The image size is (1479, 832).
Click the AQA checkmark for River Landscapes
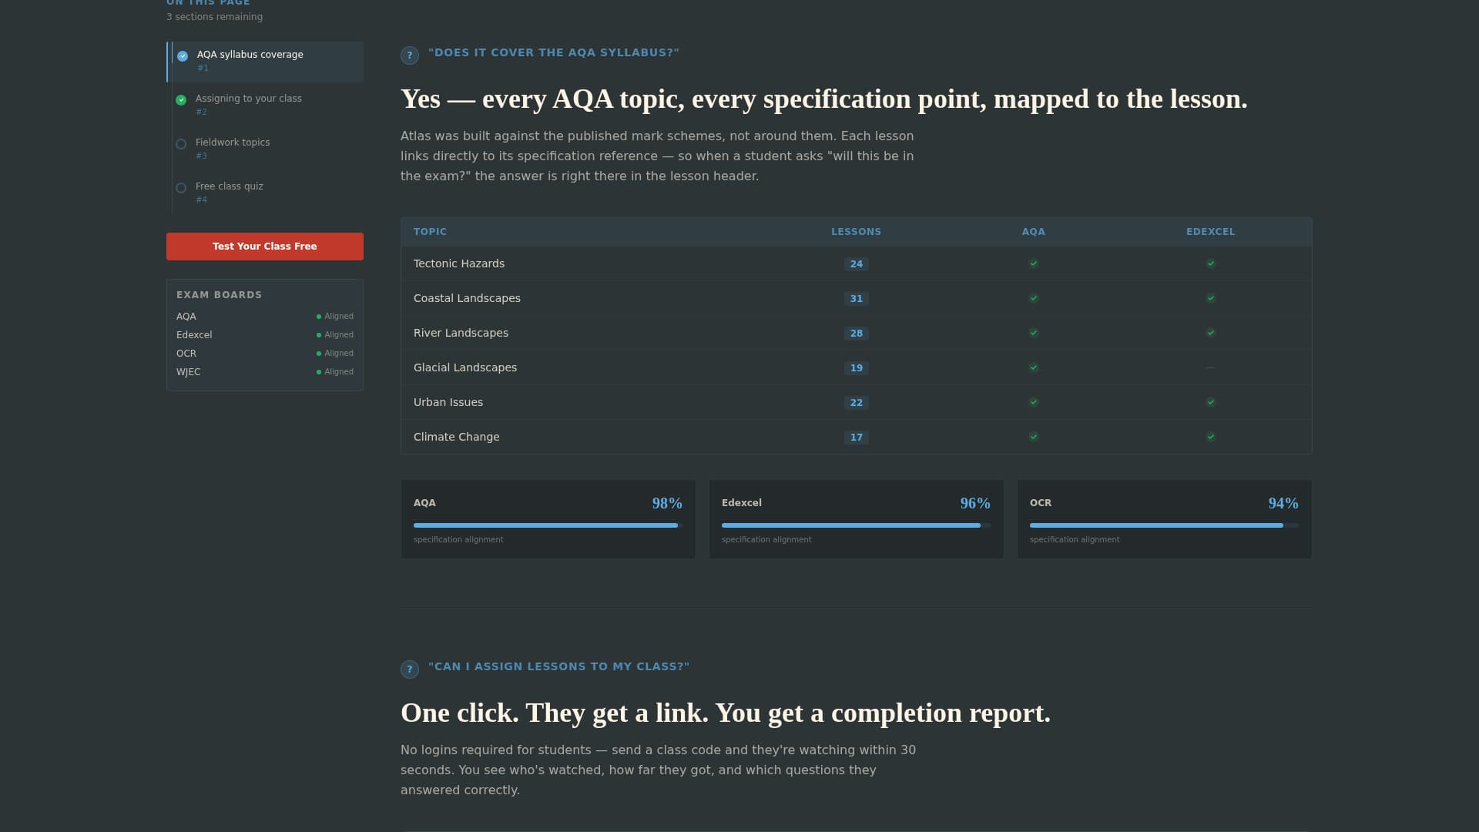click(x=1034, y=333)
